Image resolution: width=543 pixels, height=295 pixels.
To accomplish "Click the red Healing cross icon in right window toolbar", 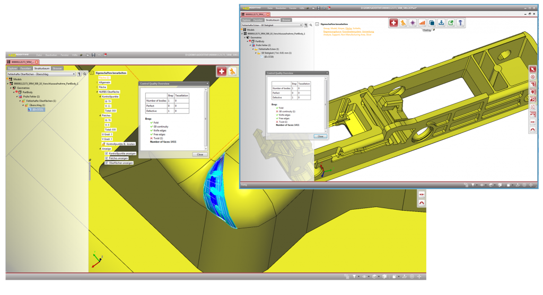I will pyautogui.click(x=393, y=23).
